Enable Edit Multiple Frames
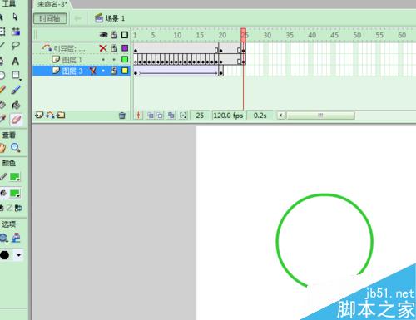 click(x=171, y=116)
